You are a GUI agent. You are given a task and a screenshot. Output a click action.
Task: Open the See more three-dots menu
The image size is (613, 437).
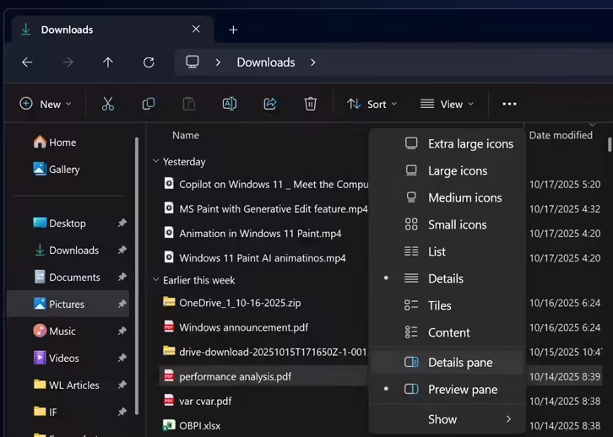[509, 104]
